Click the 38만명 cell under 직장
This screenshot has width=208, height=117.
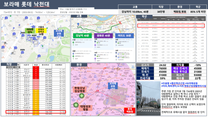coord(161,12)
